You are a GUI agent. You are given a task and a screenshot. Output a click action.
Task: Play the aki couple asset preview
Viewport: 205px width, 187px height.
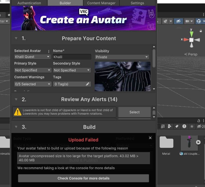click(198, 142)
